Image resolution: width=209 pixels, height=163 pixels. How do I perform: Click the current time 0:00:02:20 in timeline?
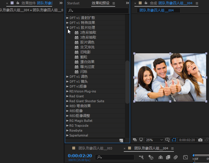(80, 156)
